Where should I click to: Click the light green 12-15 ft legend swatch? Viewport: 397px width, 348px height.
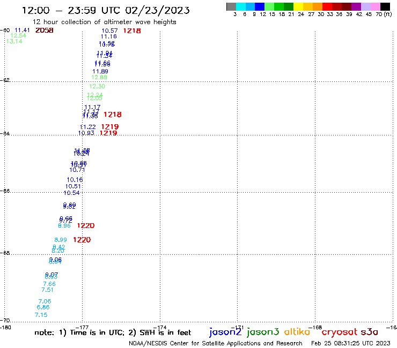click(269, 6)
